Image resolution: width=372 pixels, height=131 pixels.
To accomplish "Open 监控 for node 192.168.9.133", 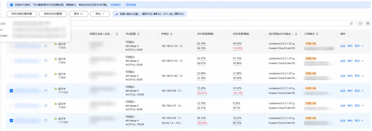I will coord(343,61).
